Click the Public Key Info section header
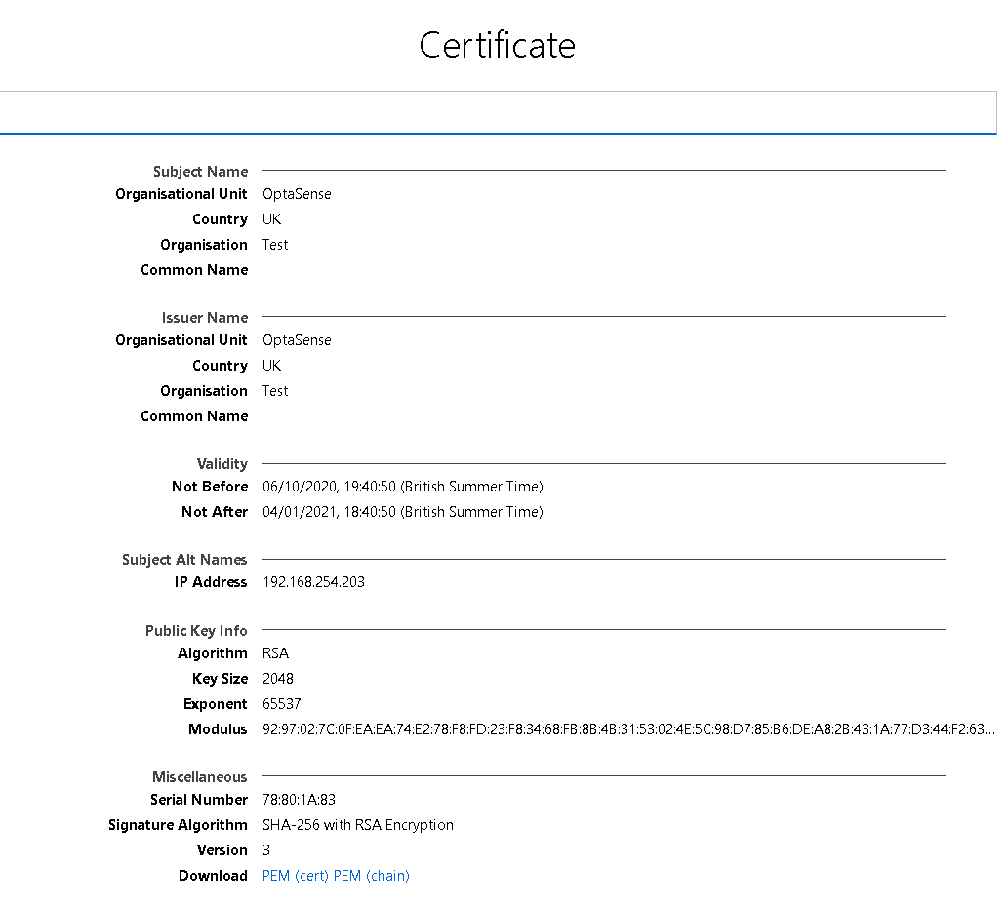Viewport: 1008px width, 904px height. point(196,630)
